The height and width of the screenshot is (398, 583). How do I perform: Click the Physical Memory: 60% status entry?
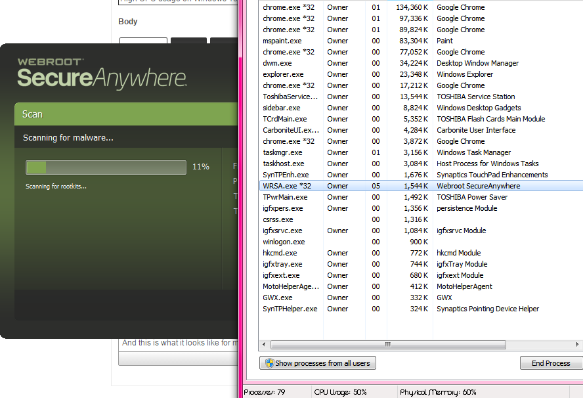(438, 392)
